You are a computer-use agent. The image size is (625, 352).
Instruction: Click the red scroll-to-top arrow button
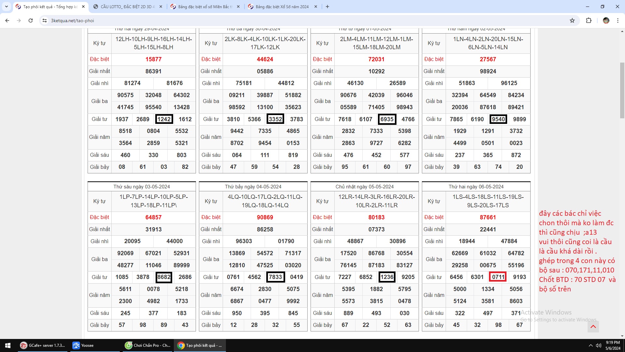pos(593,327)
